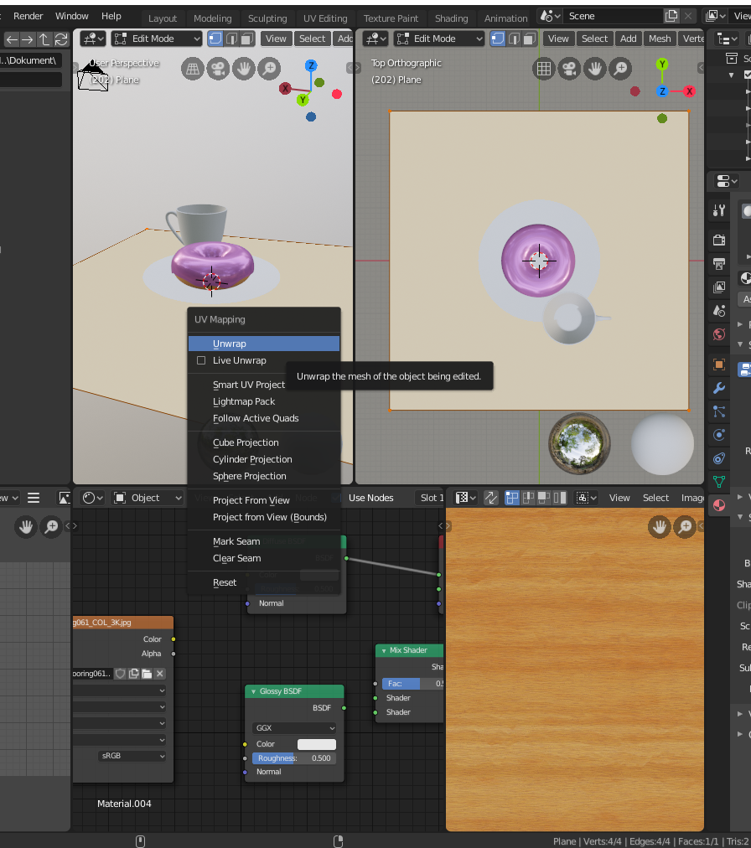Click the pan hand icon in User Perspective

[x=244, y=69]
